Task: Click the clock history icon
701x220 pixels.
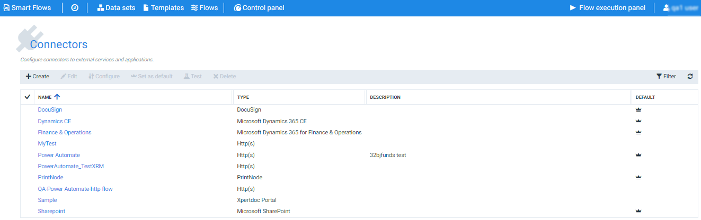Action: point(75,8)
